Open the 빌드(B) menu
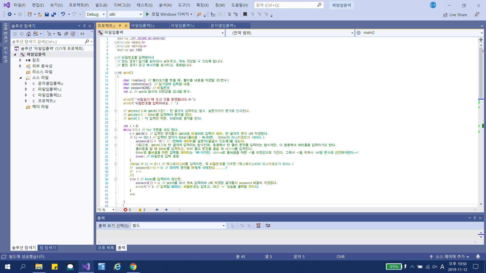This screenshot has height=273, width=486. 101,5
